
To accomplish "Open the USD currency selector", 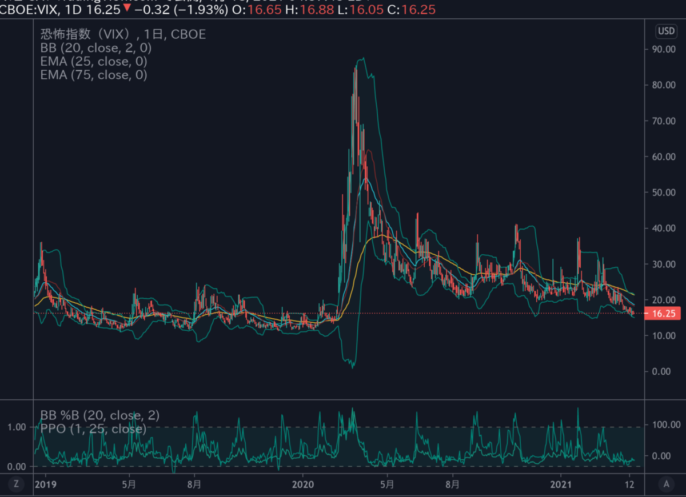I will point(666,31).
